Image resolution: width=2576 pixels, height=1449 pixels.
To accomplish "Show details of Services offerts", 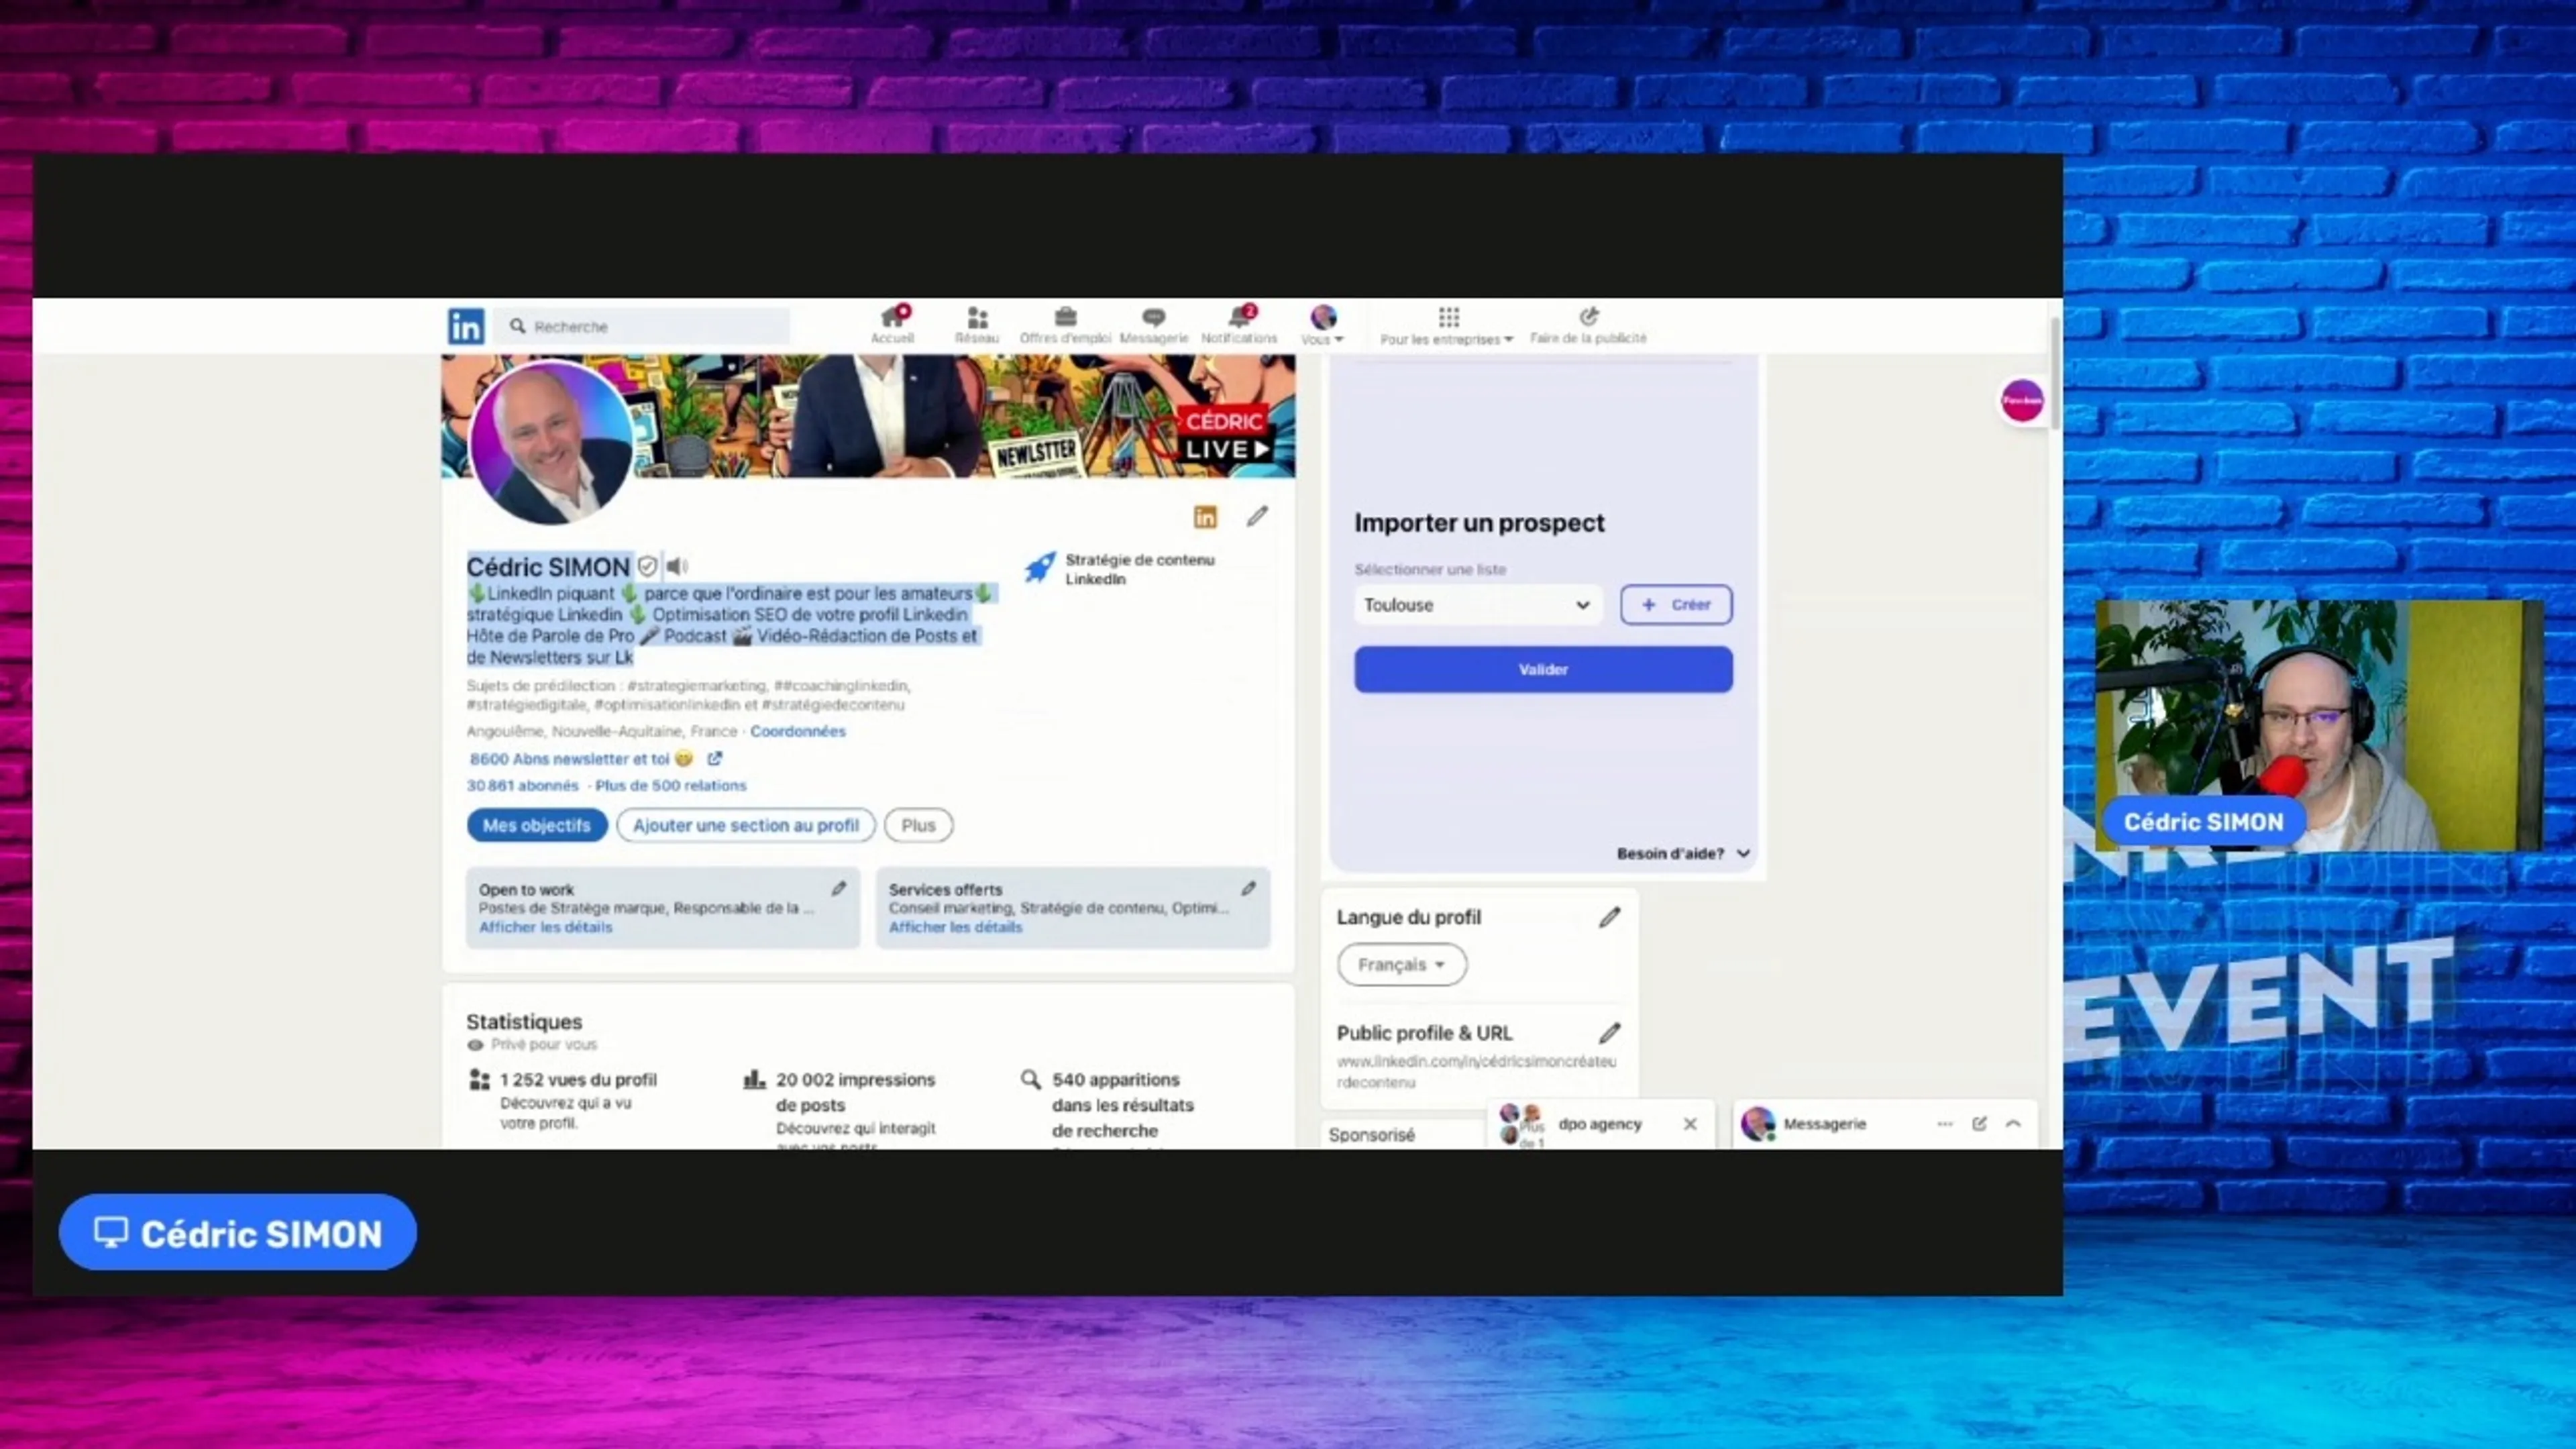I will (x=955, y=927).
